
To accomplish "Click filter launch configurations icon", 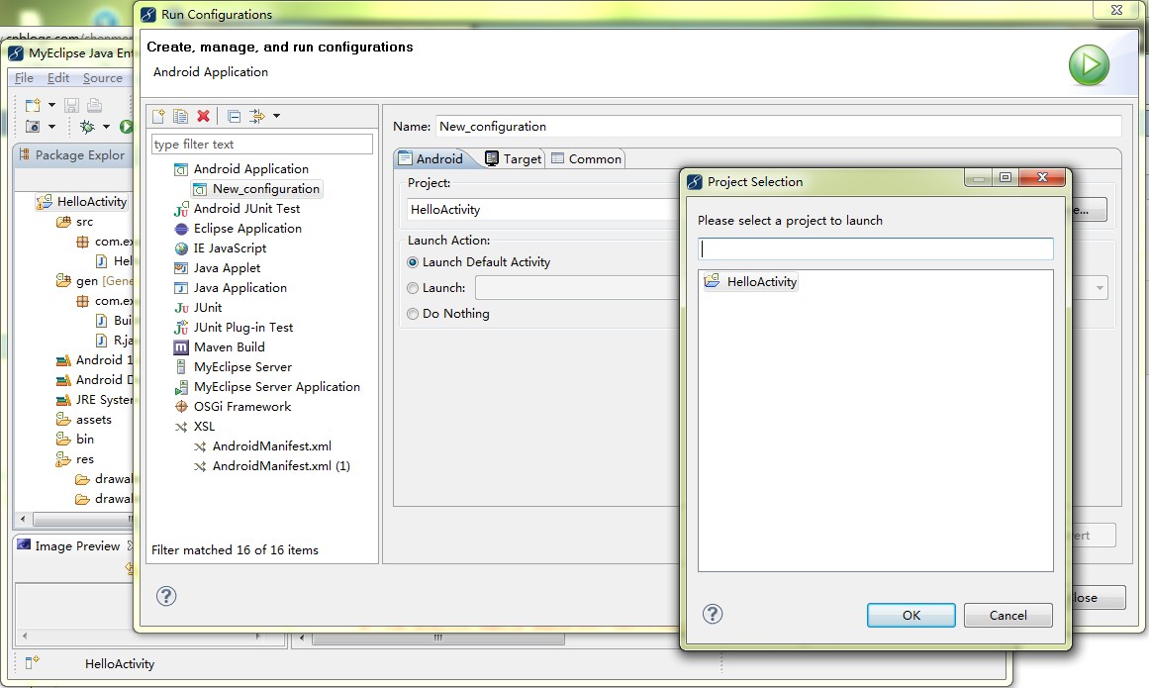I will pyautogui.click(x=256, y=116).
